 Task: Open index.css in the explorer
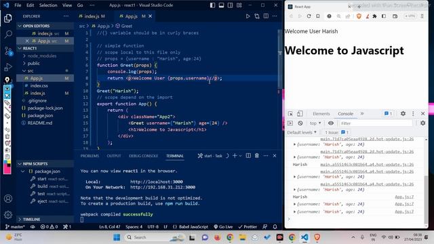pos(39,86)
